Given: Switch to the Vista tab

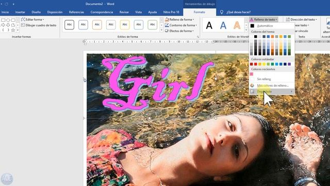Looking at the screenshot, I should [x=138, y=12].
